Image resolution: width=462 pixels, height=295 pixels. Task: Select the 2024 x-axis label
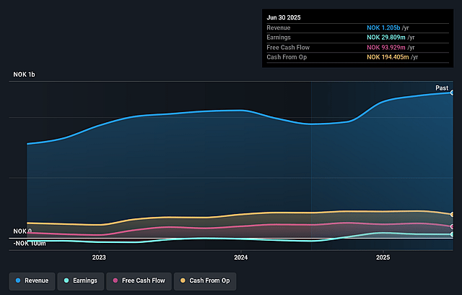click(241, 257)
